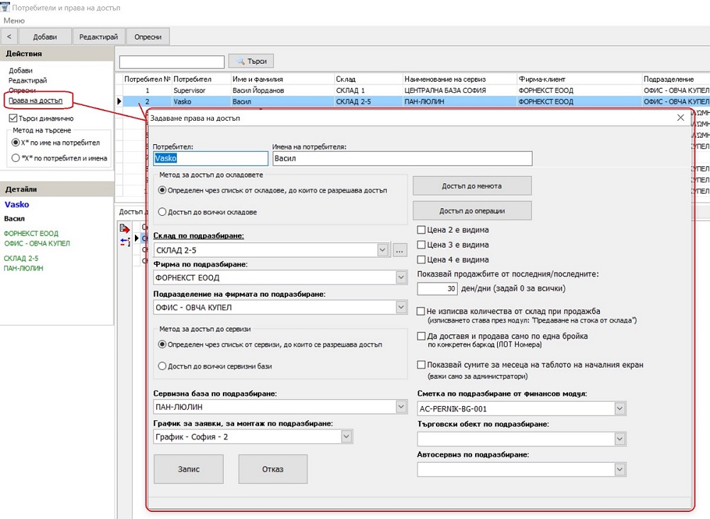Expand the График за заявки dropdown

coord(346,437)
